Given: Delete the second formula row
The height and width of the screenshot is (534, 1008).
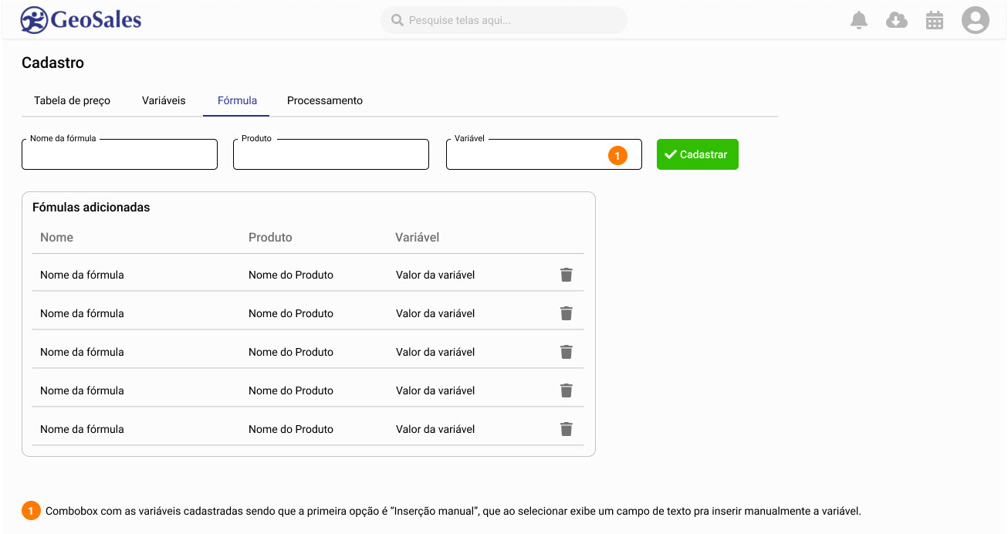Looking at the screenshot, I should point(566,313).
